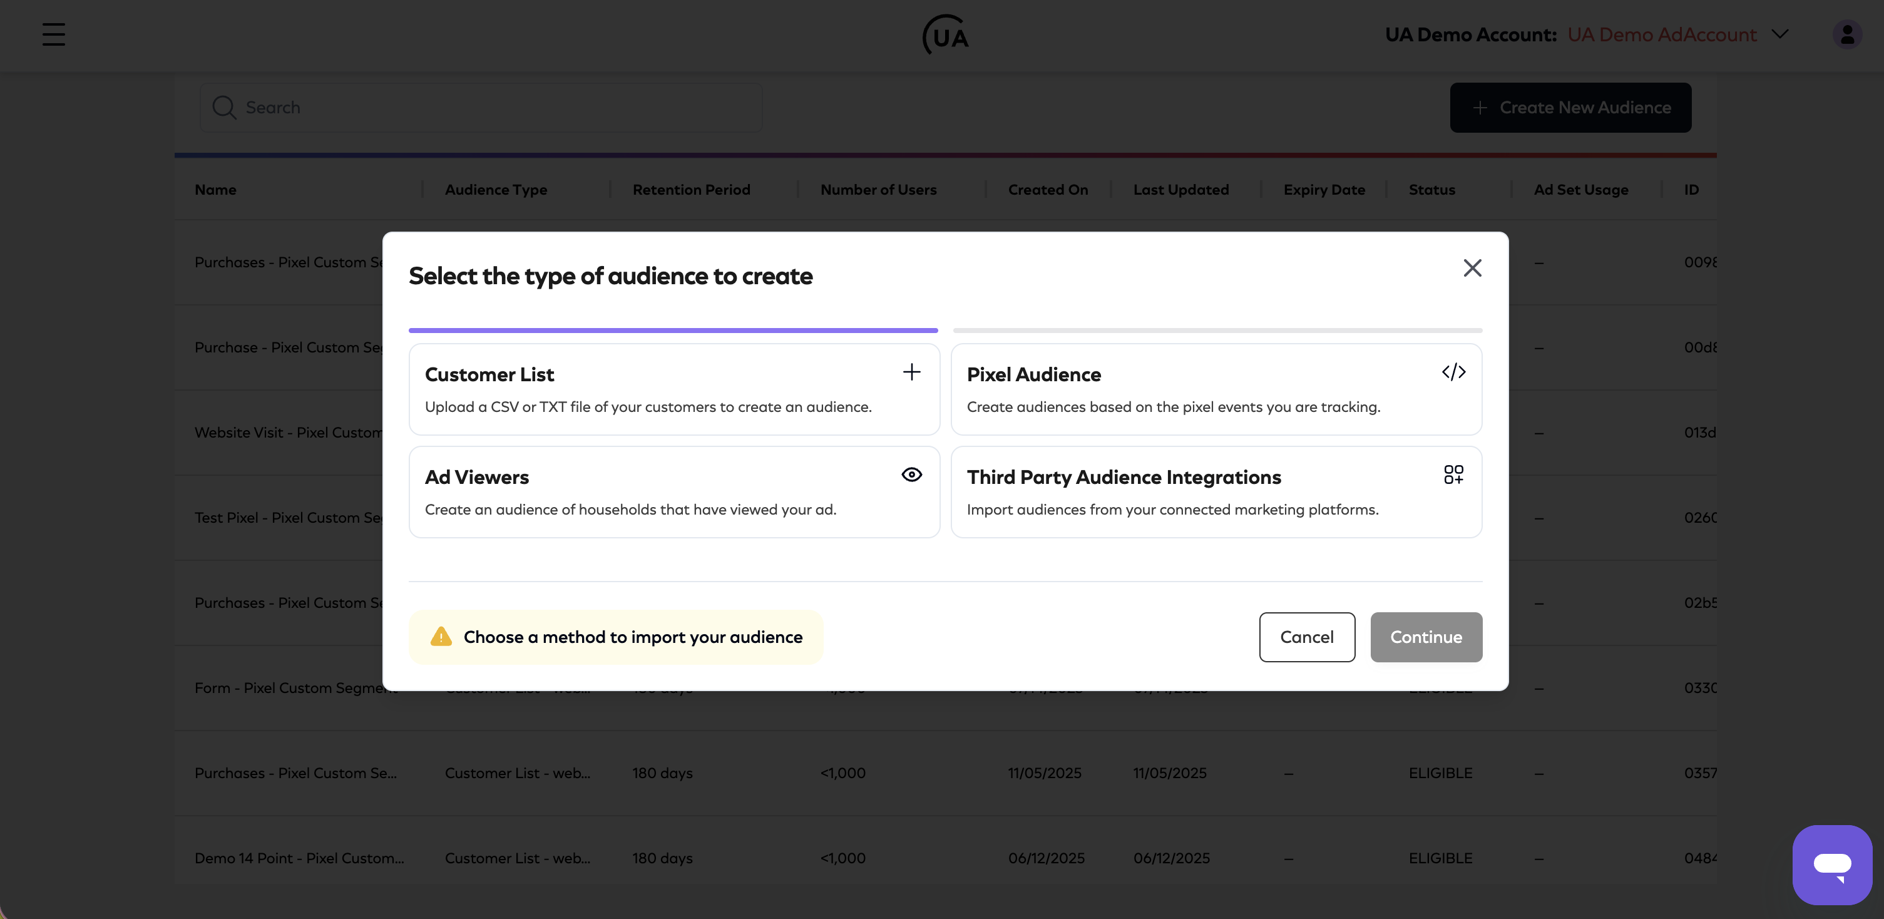Click the code icon on Pixel Audience

(1453, 372)
